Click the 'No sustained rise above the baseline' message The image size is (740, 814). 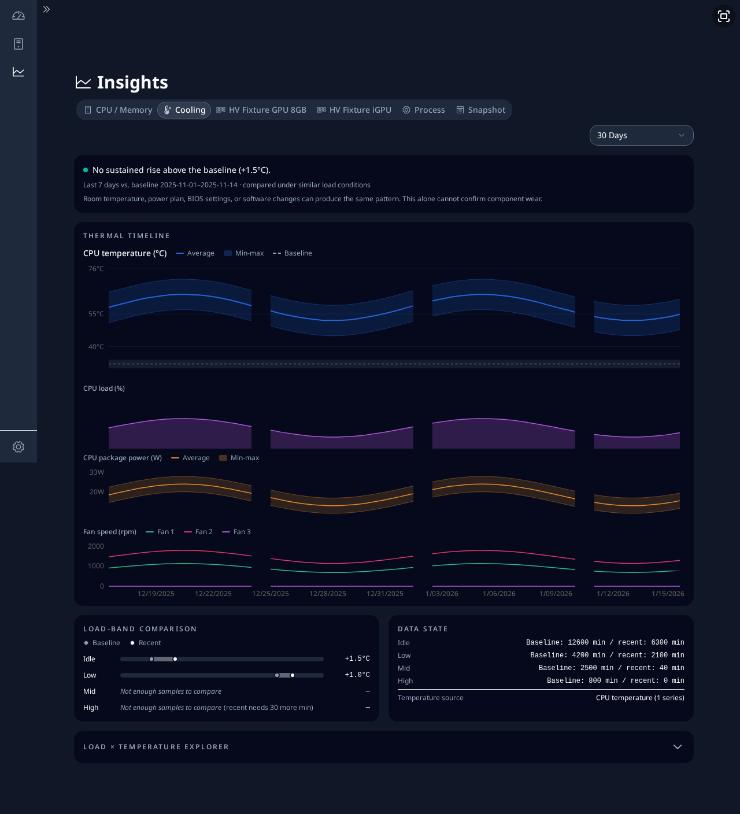(182, 170)
